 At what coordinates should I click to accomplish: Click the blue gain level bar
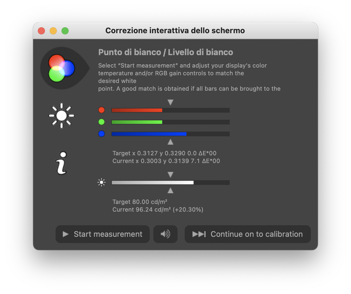(x=171, y=134)
